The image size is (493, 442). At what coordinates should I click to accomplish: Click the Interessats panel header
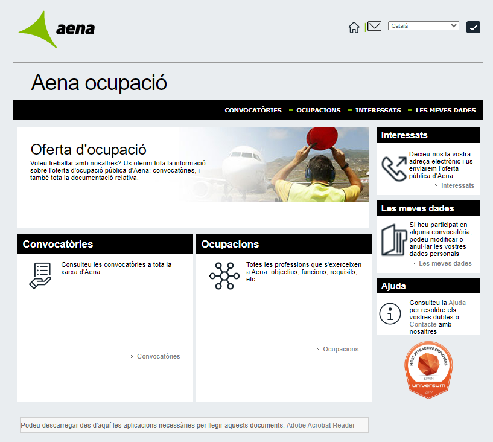coord(428,135)
